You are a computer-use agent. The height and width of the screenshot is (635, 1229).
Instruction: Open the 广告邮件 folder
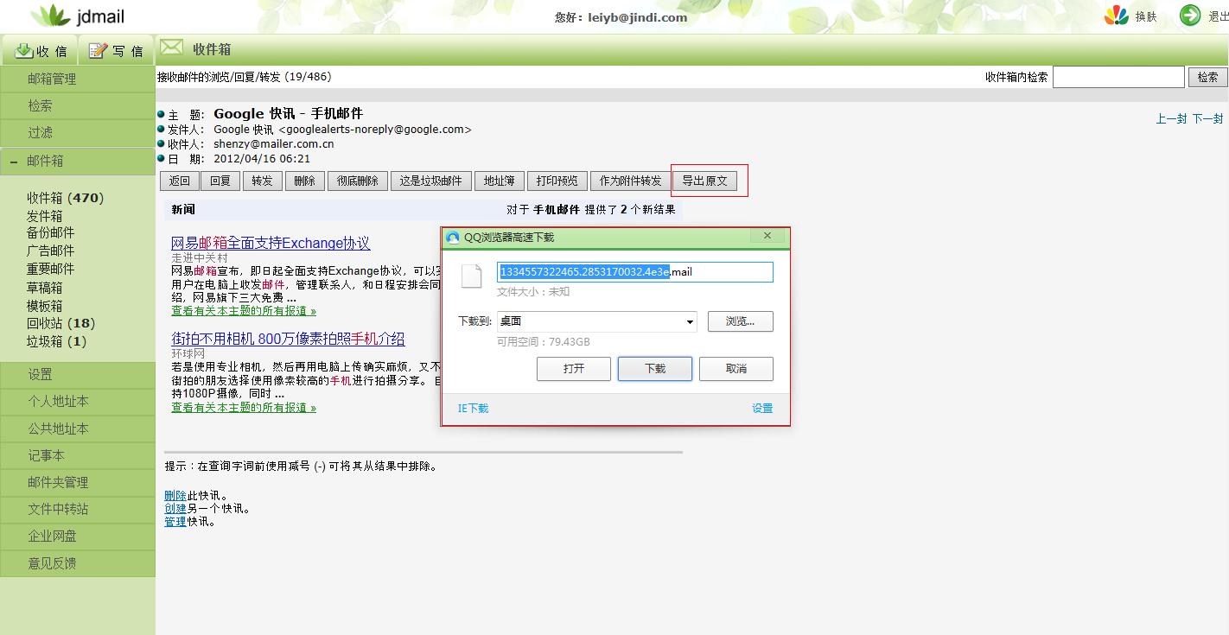pos(50,251)
